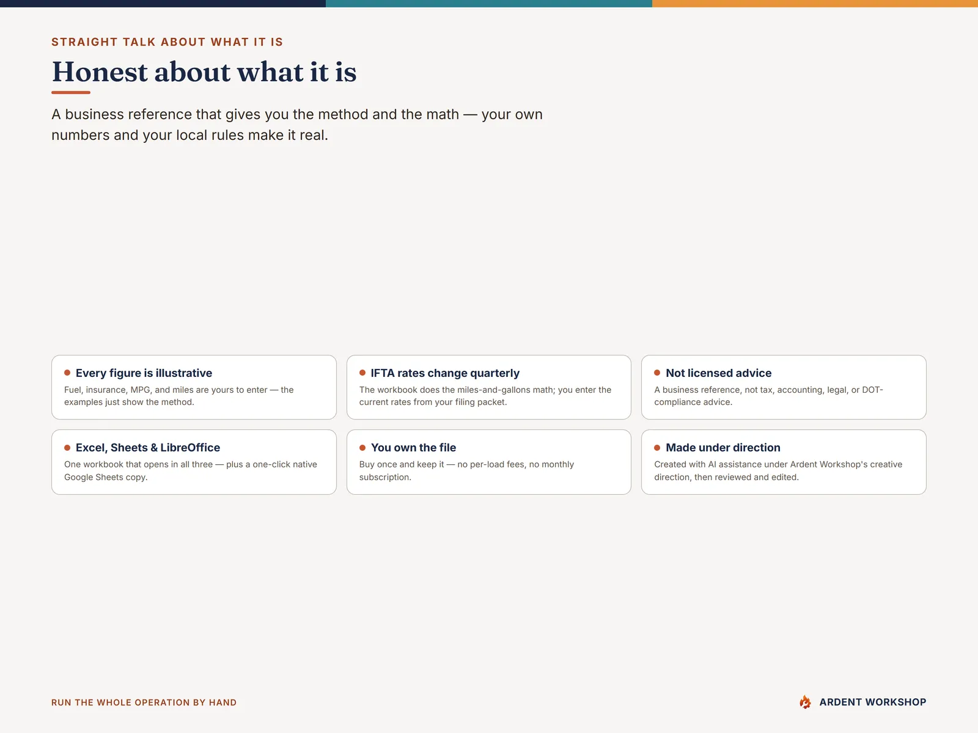
Task: Click 'STRAIGHT TALK ABOUT WHAT IT IS' eyebrow text
Action: (167, 42)
